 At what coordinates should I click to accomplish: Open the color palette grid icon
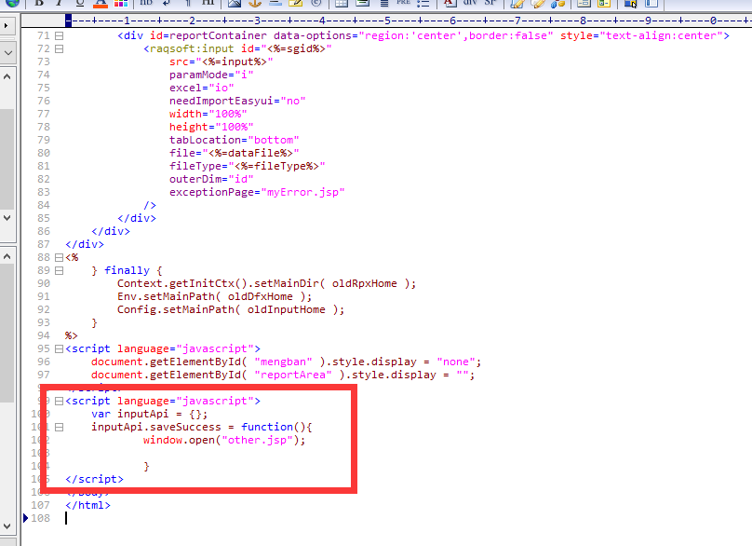[x=120, y=4]
